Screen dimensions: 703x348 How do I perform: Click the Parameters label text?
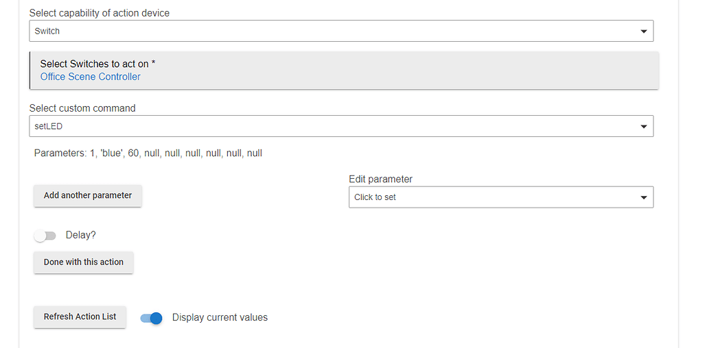60,153
